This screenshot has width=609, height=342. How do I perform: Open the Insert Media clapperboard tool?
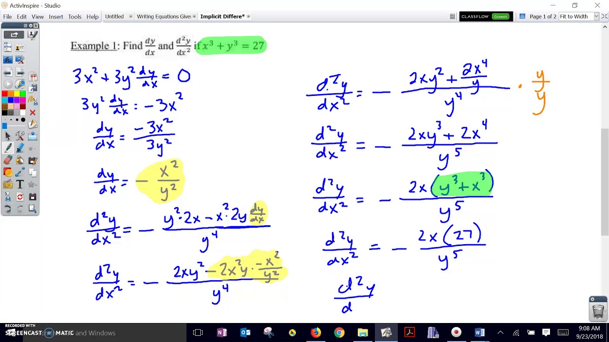click(8, 184)
